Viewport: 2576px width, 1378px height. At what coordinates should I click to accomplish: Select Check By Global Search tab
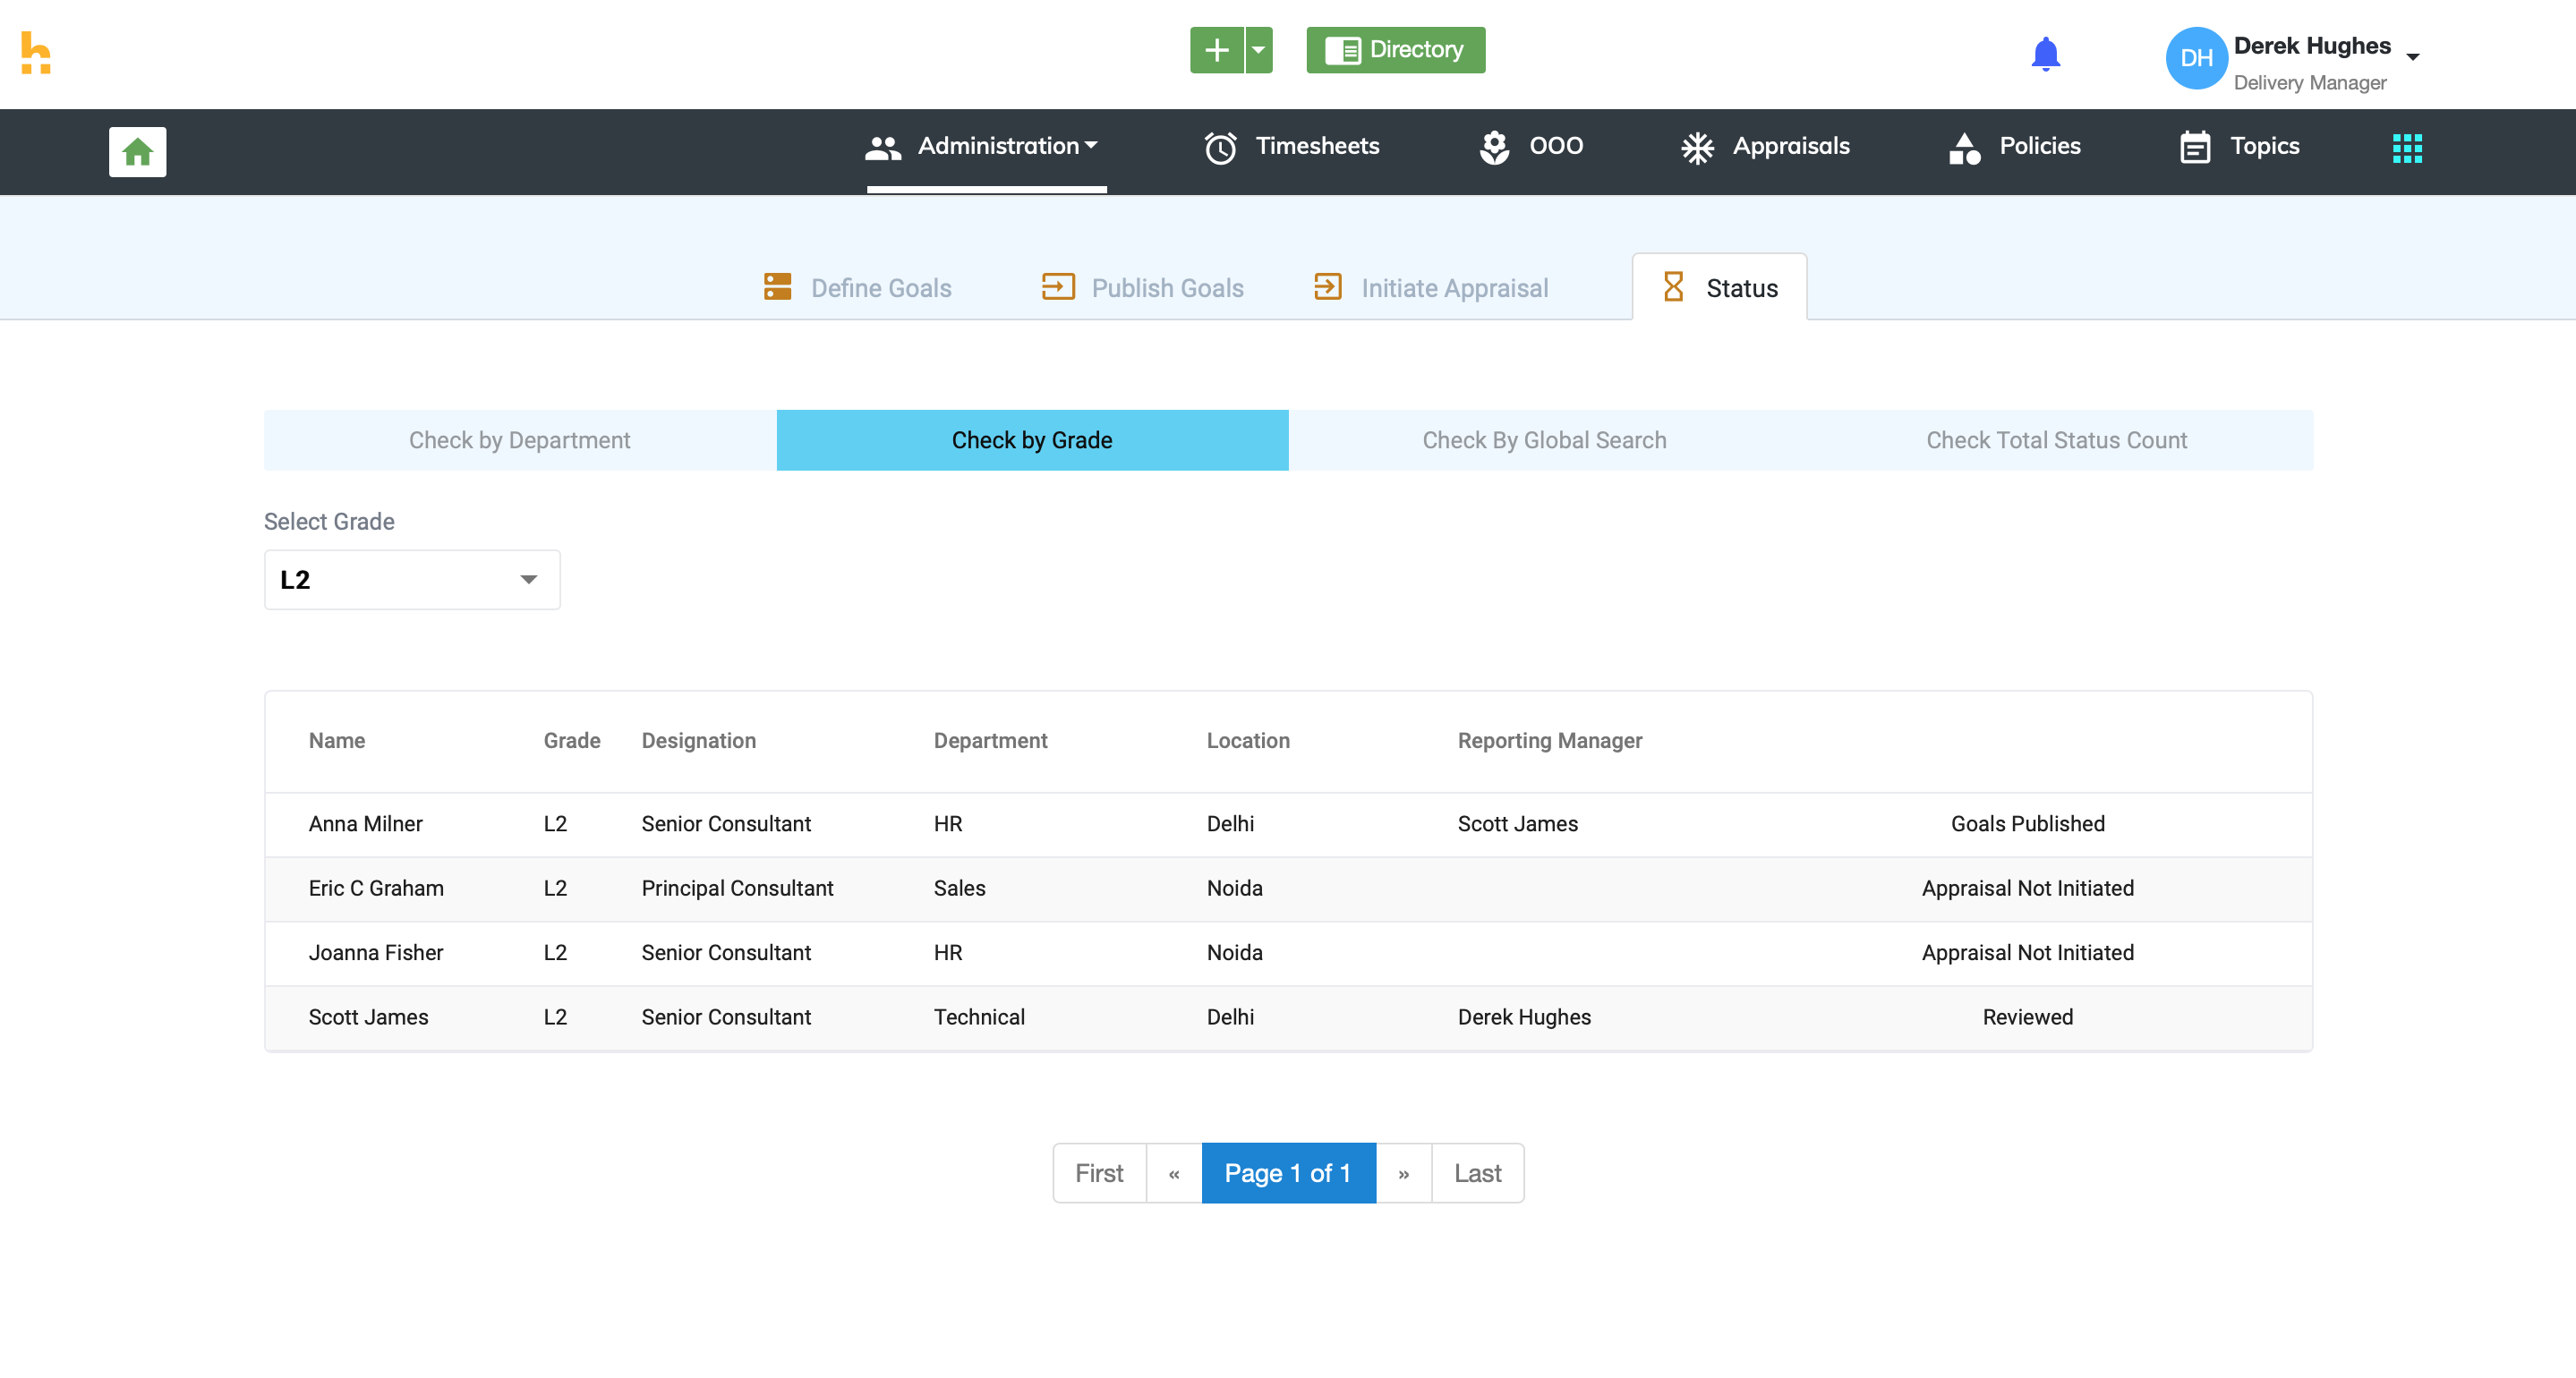coord(1544,440)
